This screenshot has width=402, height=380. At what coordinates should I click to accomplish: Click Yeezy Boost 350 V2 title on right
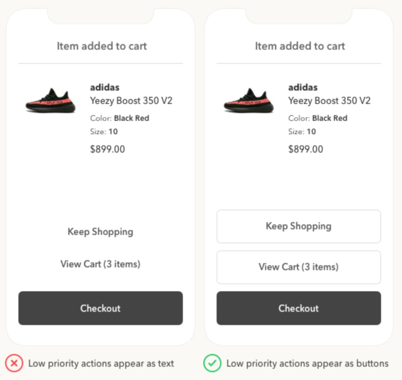pos(329,101)
